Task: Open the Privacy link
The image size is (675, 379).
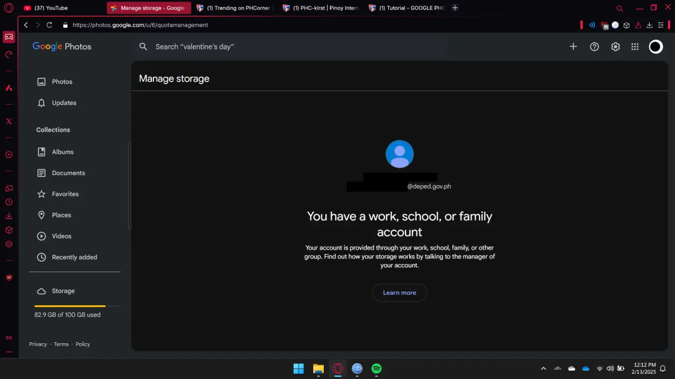Action: pyautogui.click(x=38, y=344)
